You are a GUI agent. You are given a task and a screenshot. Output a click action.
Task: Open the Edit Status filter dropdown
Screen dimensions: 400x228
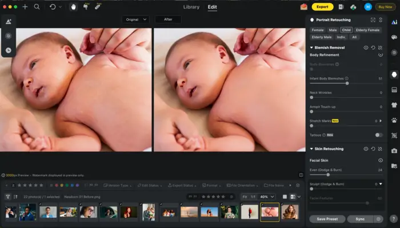[150, 185]
